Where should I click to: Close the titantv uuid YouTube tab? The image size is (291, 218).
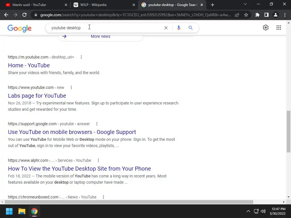coord(66,5)
